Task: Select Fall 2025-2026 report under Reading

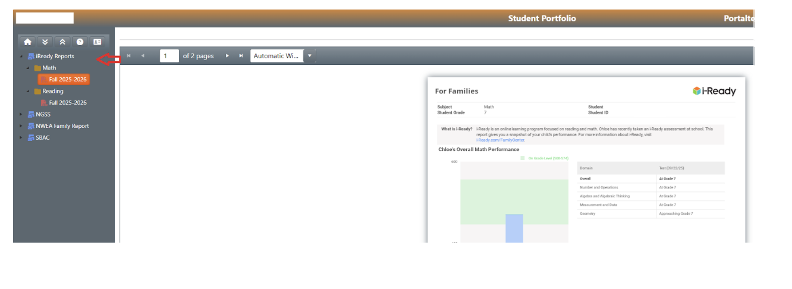Action: pyautogui.click(x=67, y=103)
